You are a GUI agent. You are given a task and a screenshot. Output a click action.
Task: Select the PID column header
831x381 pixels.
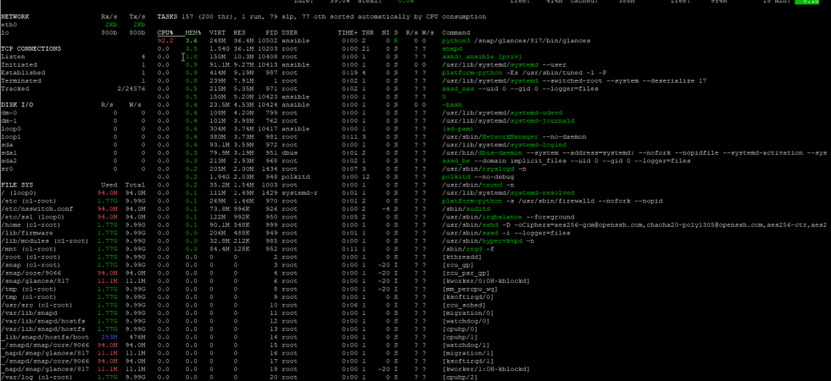pos(272,33)
